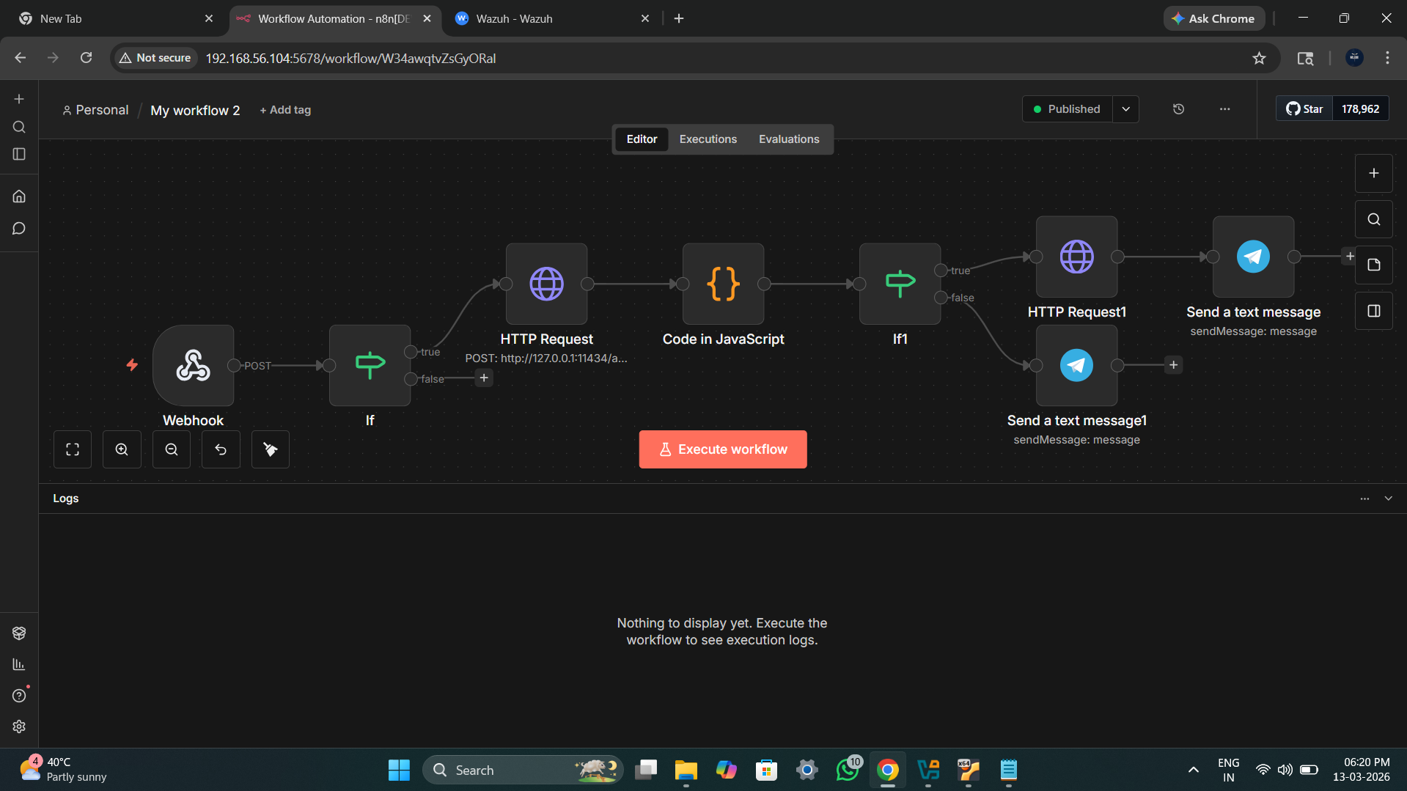Open WhatsApp from the taskbar

(x=848, y=770)
